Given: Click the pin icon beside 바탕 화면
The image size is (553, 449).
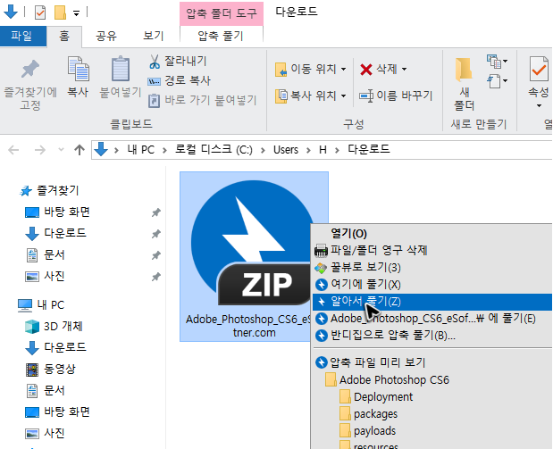Looking at the screenshot, I should tap(155, 212).
